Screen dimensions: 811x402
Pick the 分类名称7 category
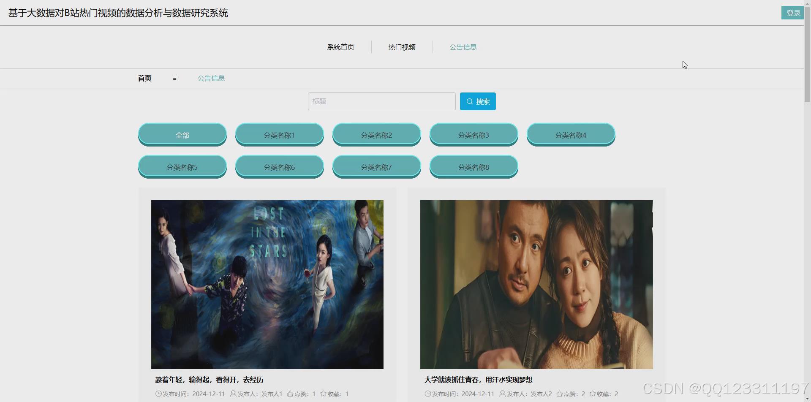(x=377, y=167)
